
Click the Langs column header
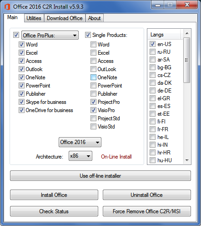point(164,35)
